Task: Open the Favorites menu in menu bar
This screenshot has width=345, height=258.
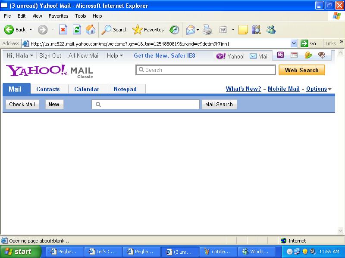Action: click(x=58, y=16)
